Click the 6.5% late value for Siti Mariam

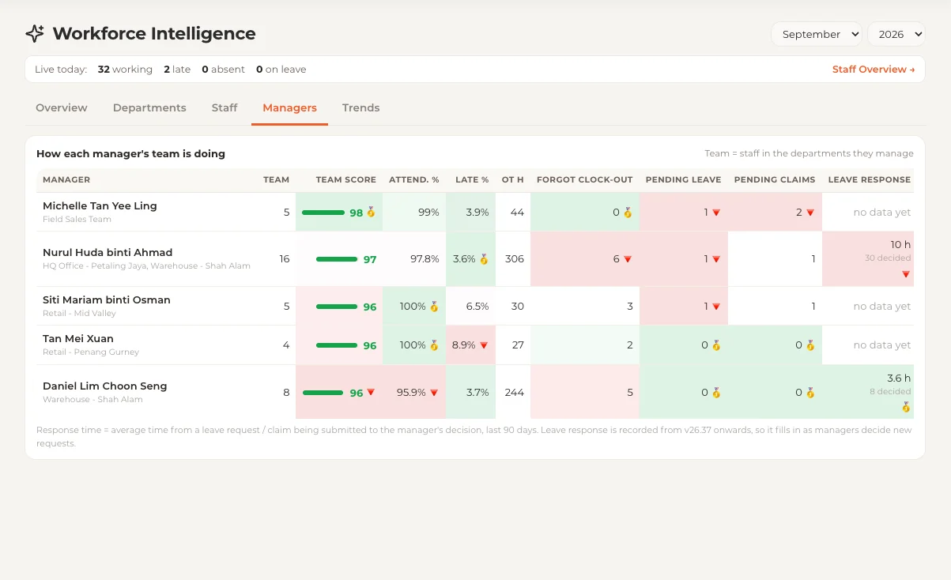477,307
